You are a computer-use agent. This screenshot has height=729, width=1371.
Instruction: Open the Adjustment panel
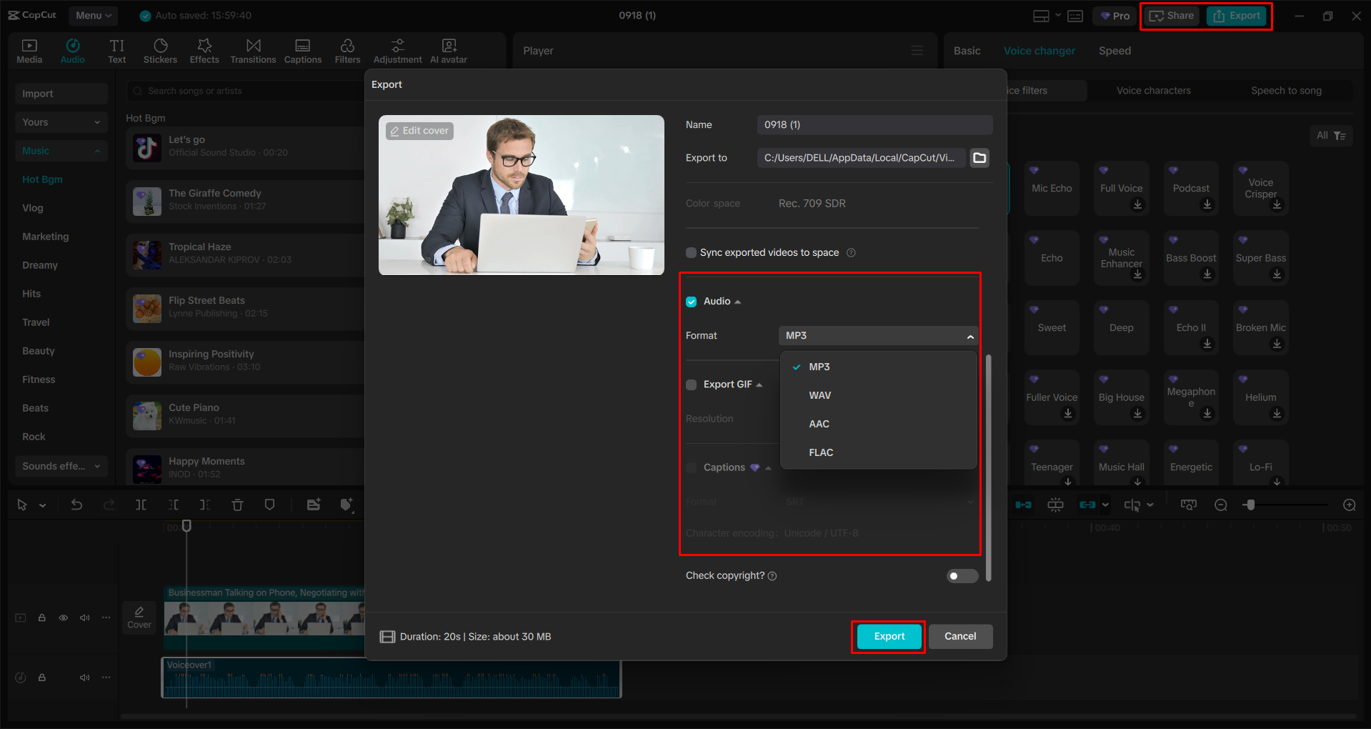pos(397,50)
